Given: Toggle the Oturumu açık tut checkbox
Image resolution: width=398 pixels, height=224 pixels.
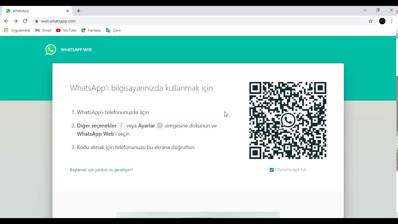Looking at the screenshot, I should [x=272, y=170].
